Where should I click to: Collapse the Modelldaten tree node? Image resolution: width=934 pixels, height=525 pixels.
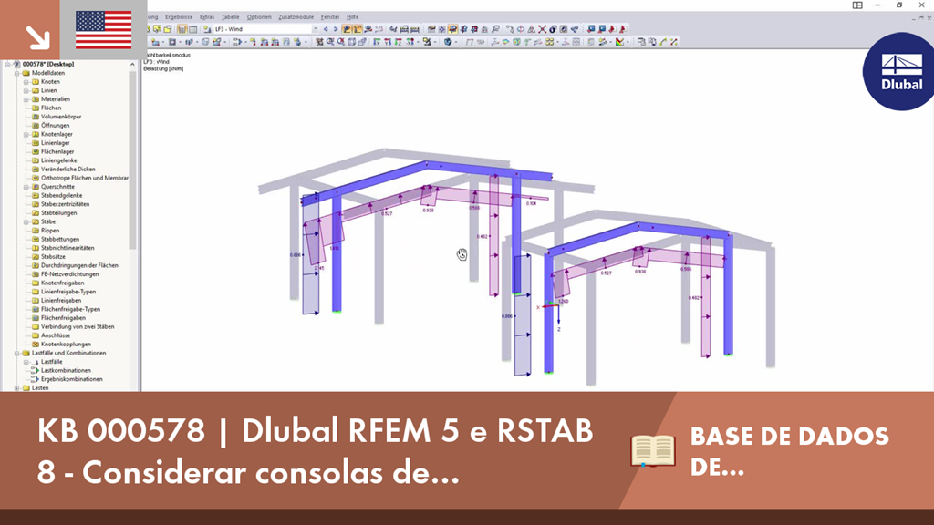click(x=17, y=73)
